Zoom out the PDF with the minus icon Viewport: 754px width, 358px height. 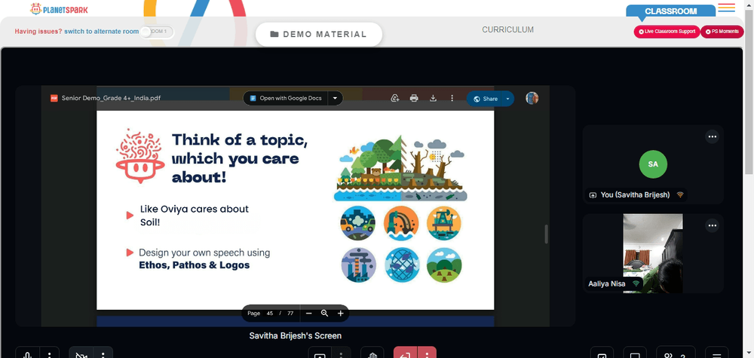click(308, 314)
